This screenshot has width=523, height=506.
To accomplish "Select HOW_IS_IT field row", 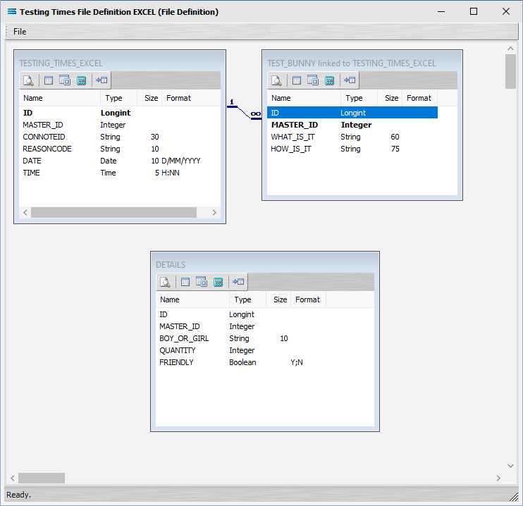I will (x=352, y=149).
